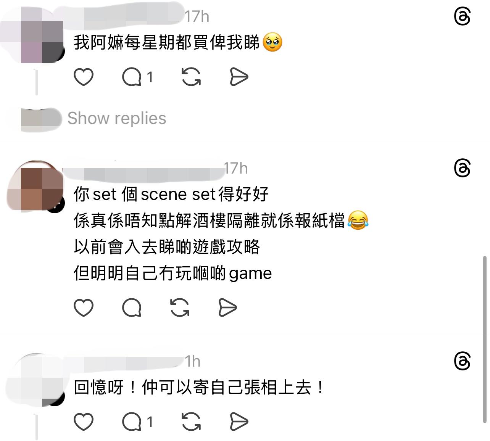490x441 pixels.
Task: Like the '回憶呀' comment
Action: tap(83, 422)
